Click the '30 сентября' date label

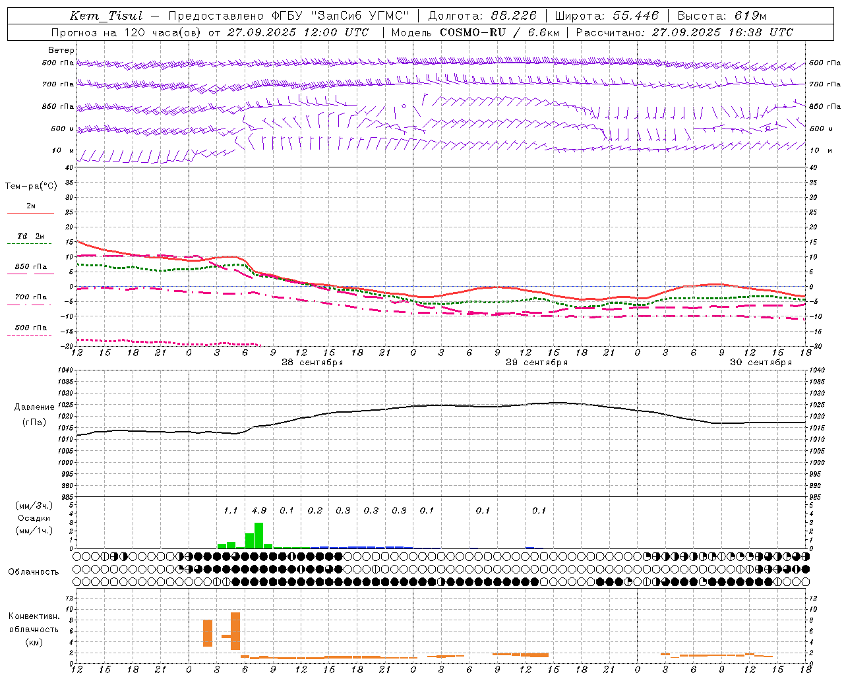tap(761, 363)
